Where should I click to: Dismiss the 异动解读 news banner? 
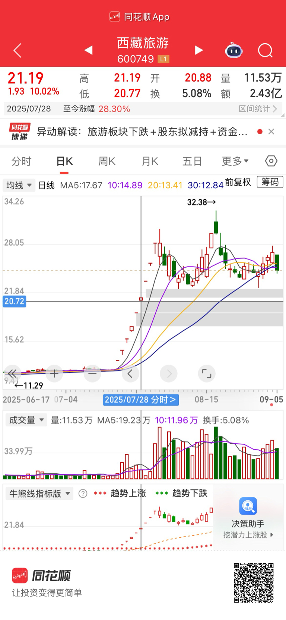click(x=271, y=132)
